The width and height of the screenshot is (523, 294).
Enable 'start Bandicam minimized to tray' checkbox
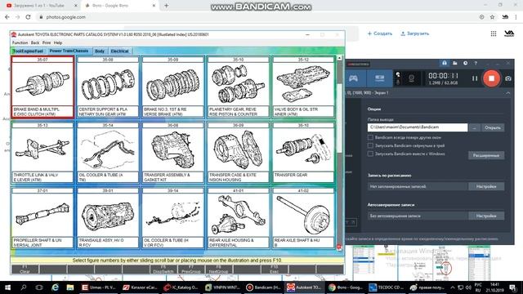tap(370, 145)
